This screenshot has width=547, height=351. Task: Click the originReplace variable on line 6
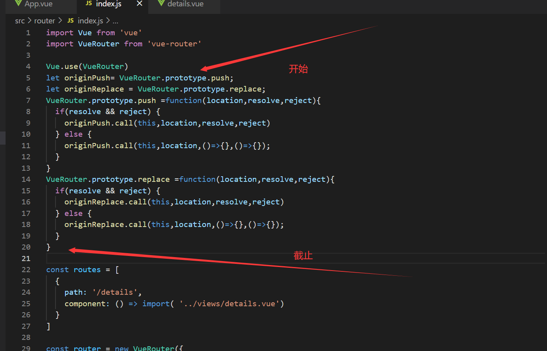pos(94,89)
